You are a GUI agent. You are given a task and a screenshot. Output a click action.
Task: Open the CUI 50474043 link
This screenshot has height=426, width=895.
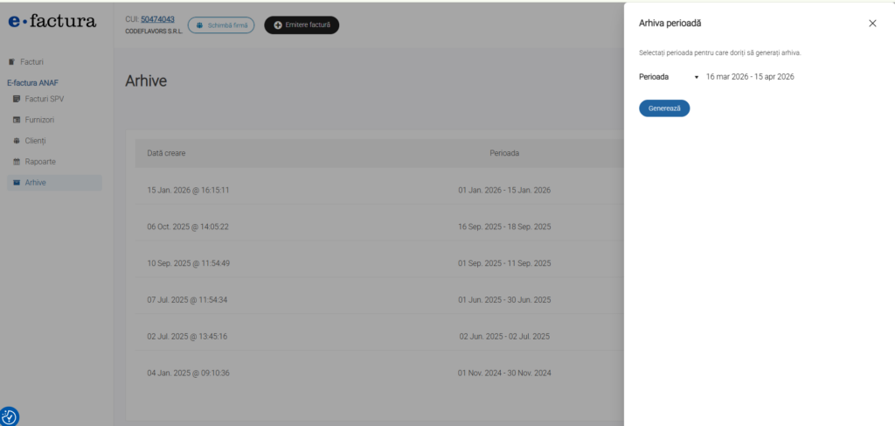click(157, 18)
